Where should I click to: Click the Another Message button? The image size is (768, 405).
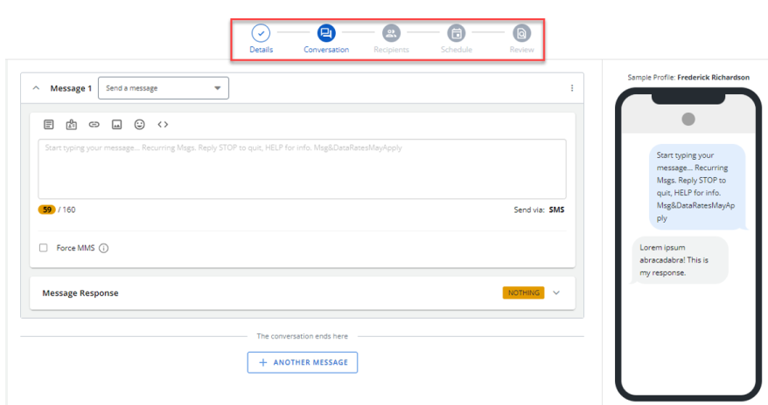point(303,362)
